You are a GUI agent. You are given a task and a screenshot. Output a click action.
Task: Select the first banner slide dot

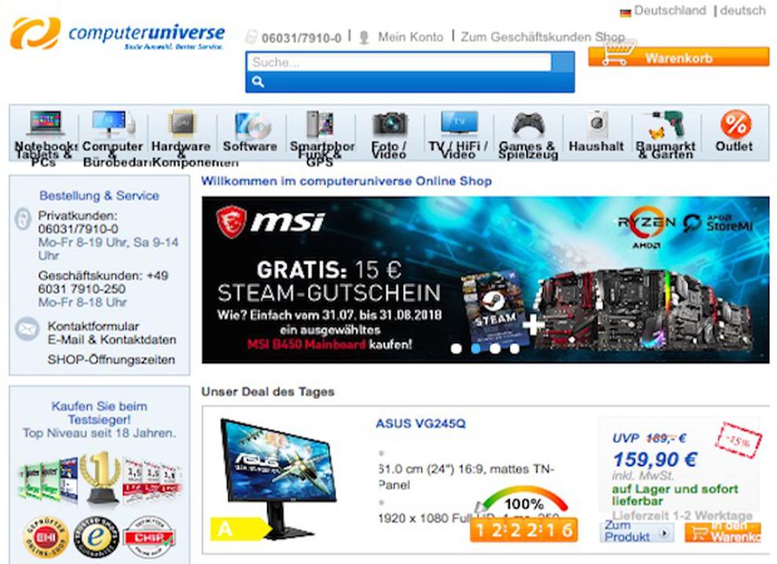(456, 349)
